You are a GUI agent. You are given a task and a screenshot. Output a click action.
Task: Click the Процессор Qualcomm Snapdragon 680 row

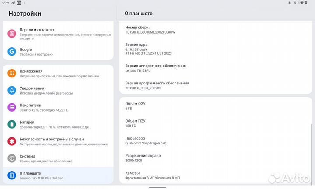(x=146, y=140)
